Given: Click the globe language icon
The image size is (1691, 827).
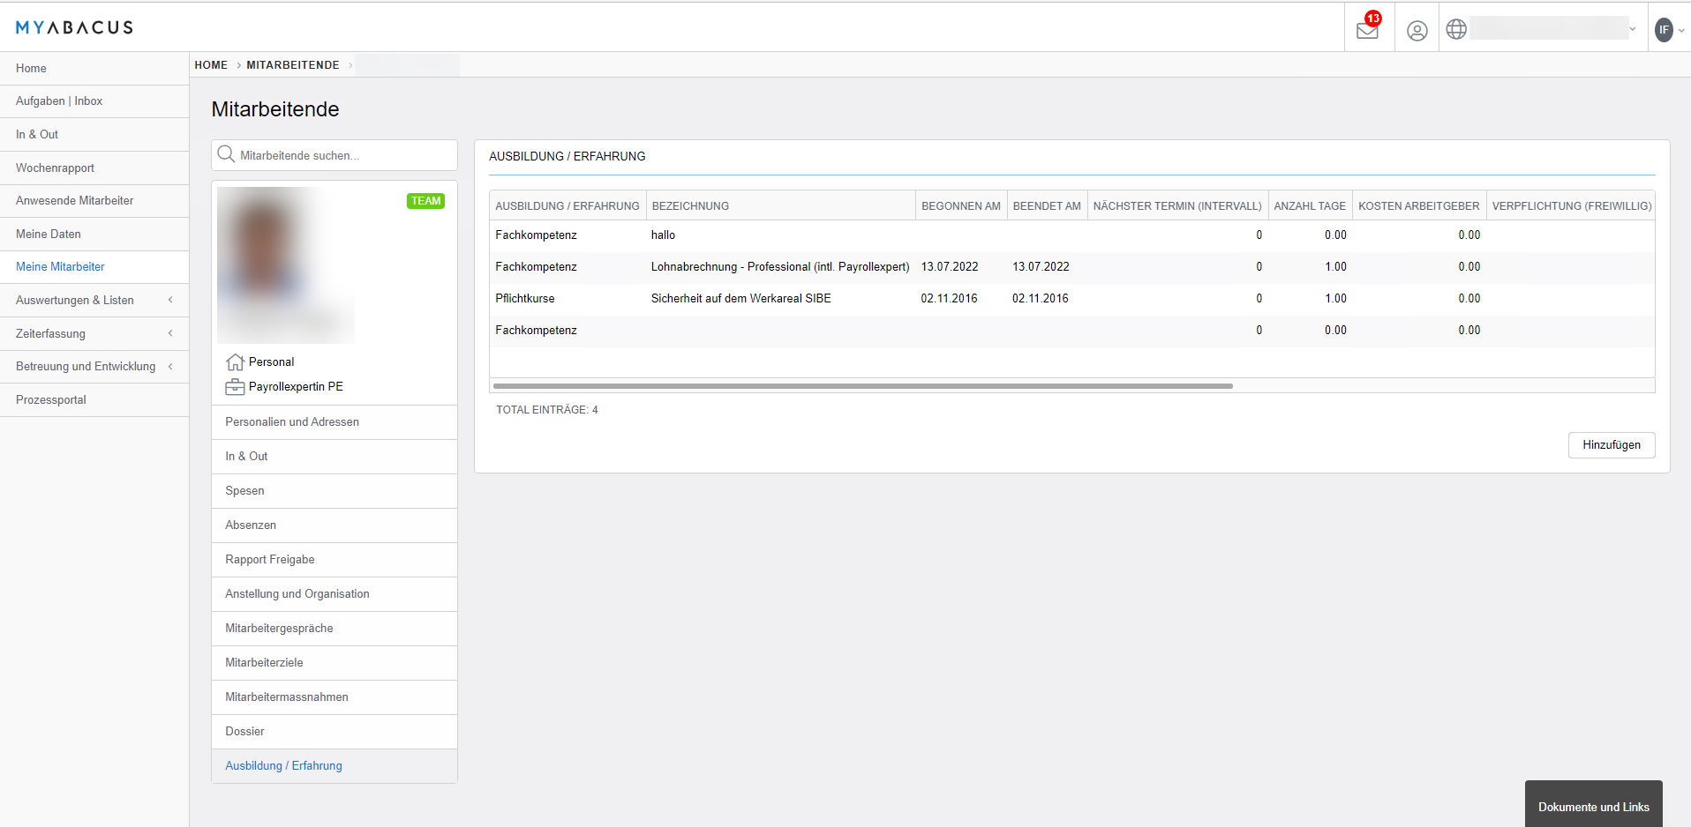Looking at the screenshot, I should coord(1456,29).
